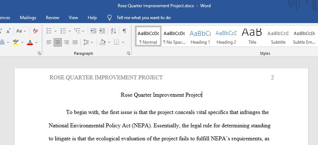
Task: Open the Shading color dropdown arrow
Action: point(109,43)
